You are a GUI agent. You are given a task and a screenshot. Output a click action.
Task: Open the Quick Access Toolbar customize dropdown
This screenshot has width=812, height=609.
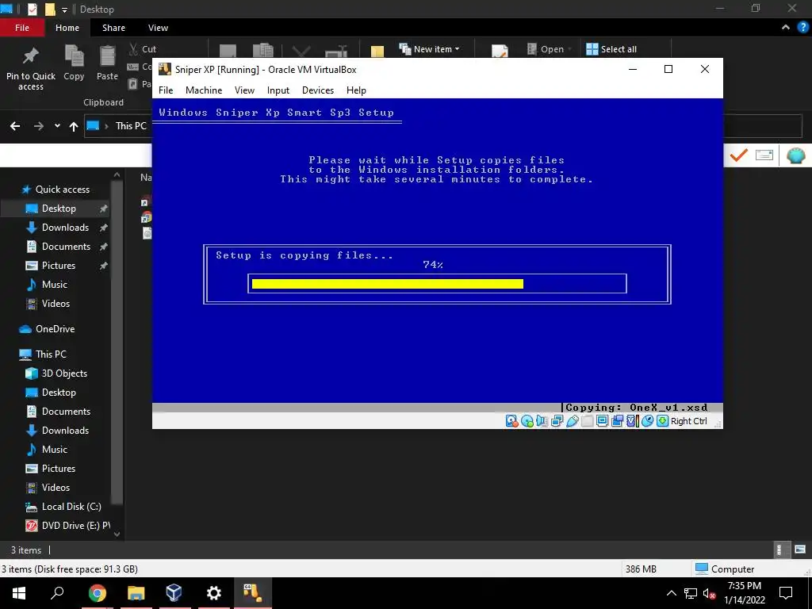tap(64, 10)
